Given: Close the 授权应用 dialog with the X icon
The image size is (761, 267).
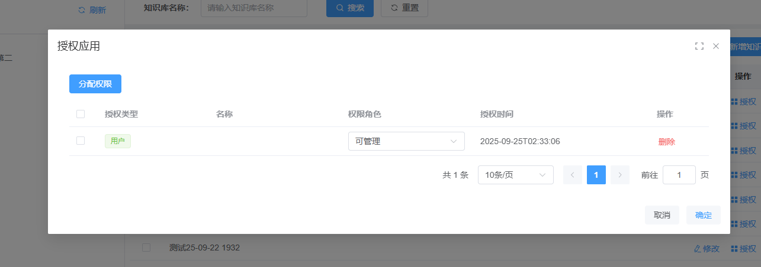Looking at the screenshot, I should click(x=716, y=46).
